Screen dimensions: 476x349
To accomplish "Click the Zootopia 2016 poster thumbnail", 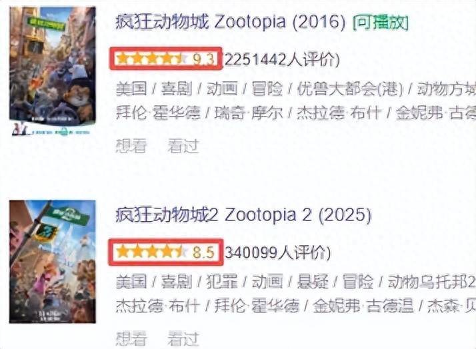I will [x=53, y=71].
